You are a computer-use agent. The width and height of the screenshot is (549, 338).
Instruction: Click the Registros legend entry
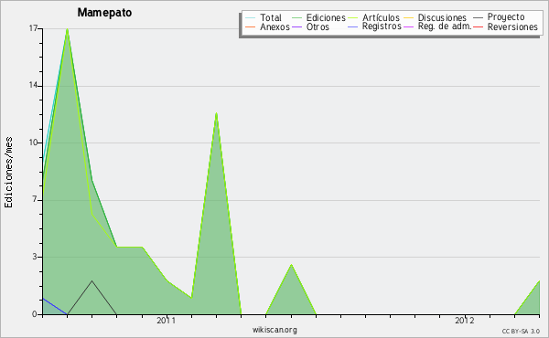382,26
